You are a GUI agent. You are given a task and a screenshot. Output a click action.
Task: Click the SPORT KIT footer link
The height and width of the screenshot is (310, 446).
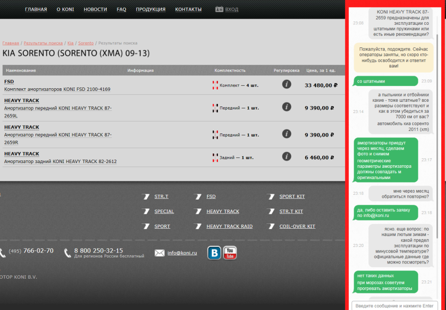(292, 197)
